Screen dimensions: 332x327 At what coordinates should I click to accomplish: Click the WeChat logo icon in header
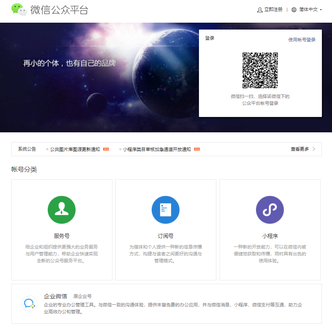click(19, 10)
